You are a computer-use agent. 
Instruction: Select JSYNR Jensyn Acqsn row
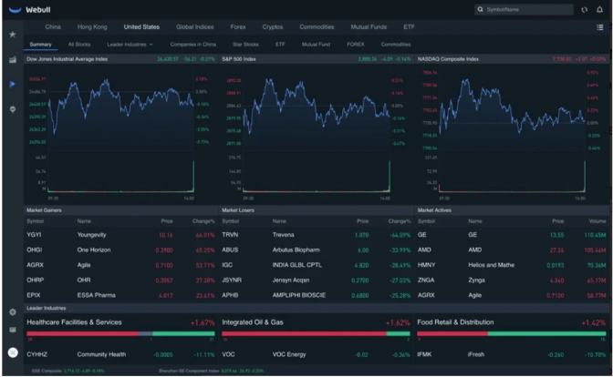pyautogui.click(x=316, y=280)
